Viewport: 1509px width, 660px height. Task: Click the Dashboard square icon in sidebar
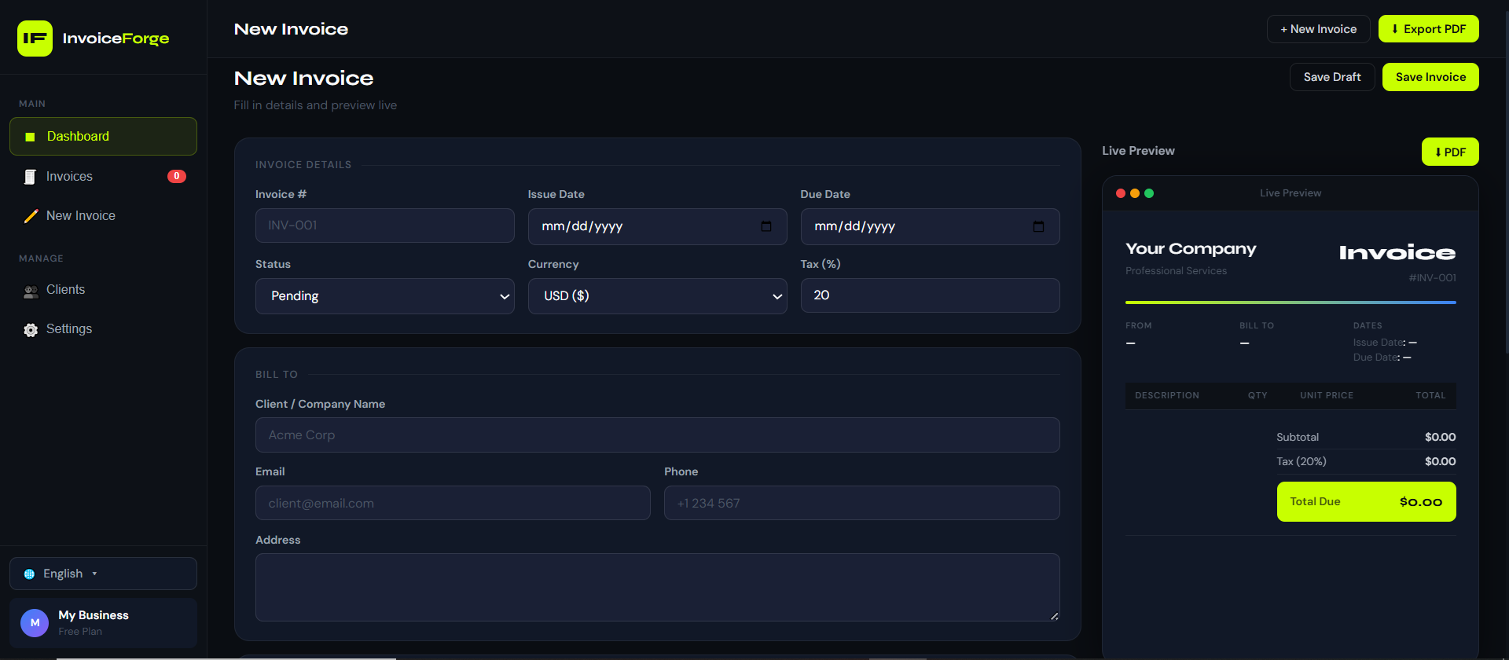[x=30, y=137]
